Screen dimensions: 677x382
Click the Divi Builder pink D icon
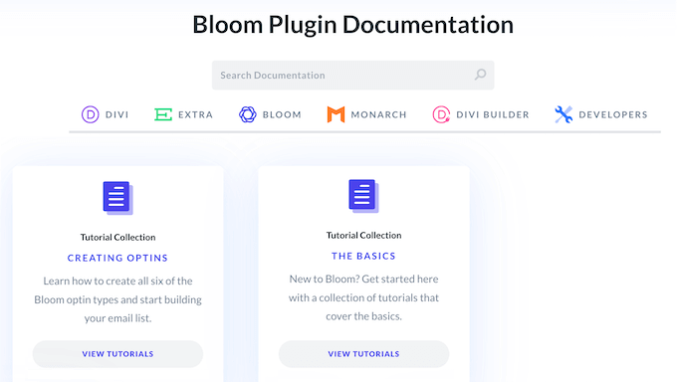pyautogui.click(x=441, y=114)
